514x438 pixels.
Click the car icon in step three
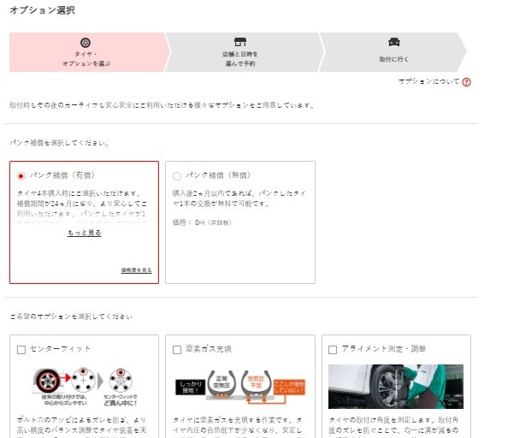393,42
